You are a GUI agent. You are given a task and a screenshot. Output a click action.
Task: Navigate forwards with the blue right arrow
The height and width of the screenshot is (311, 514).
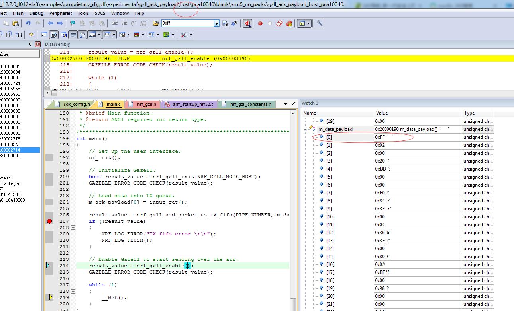coord(60,23)
